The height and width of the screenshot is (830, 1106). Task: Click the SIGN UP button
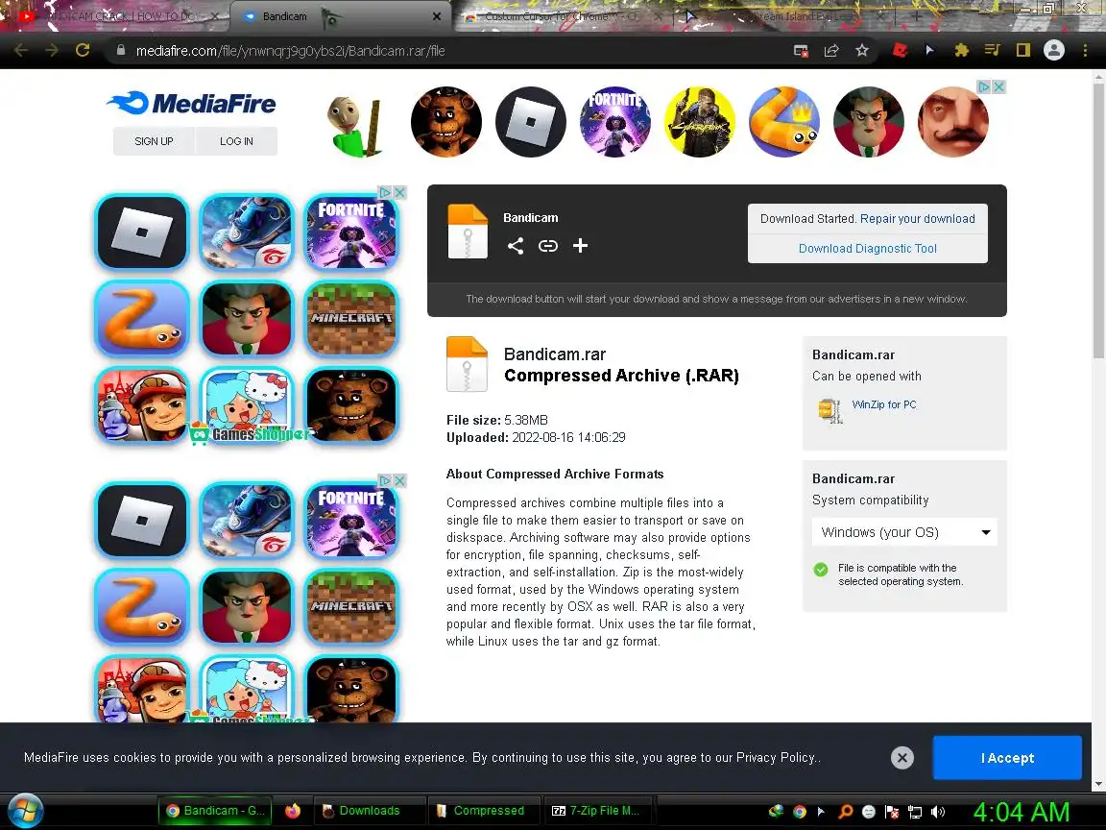click(154, 141)
